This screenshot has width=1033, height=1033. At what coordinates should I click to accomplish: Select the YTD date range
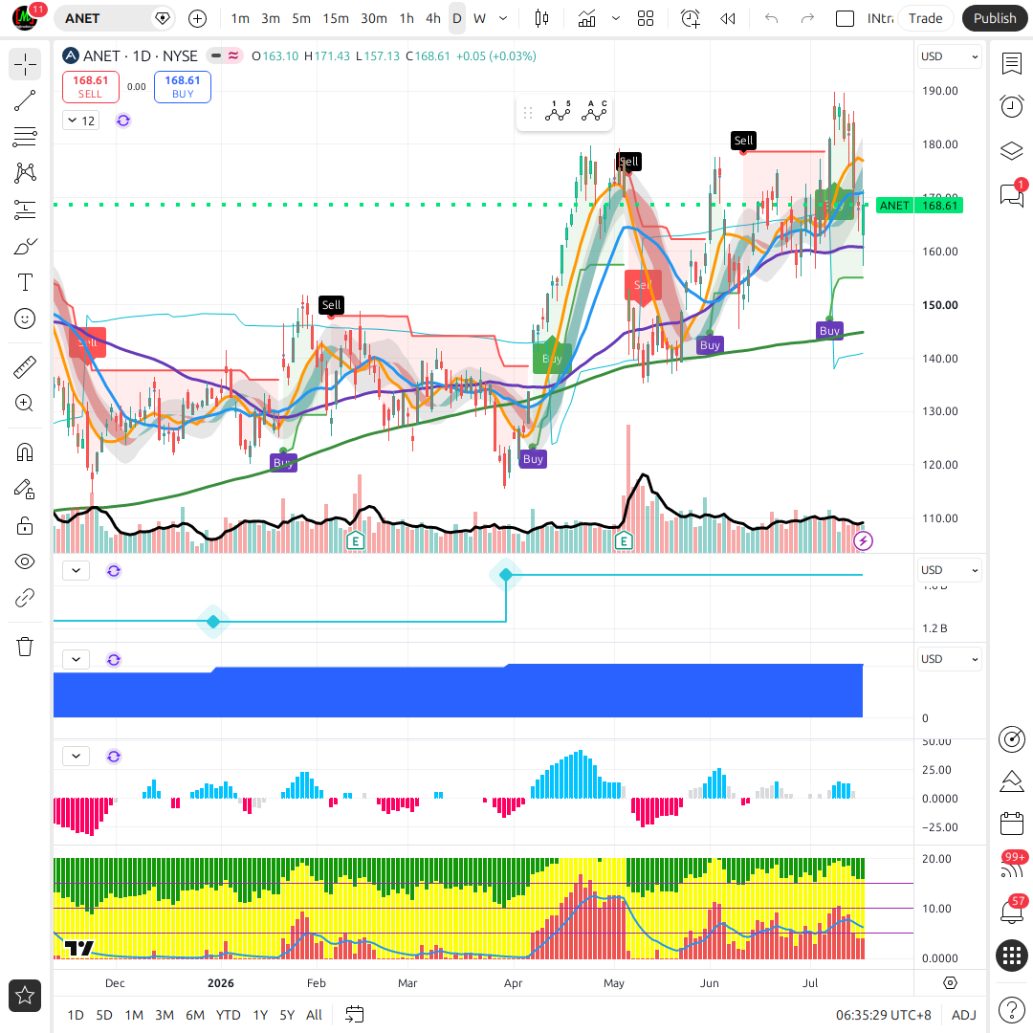coord(229,1015)
